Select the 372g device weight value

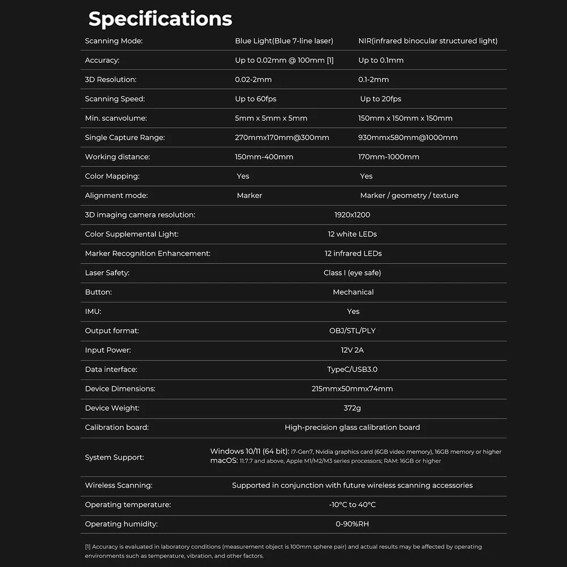[x=352, y=408]
